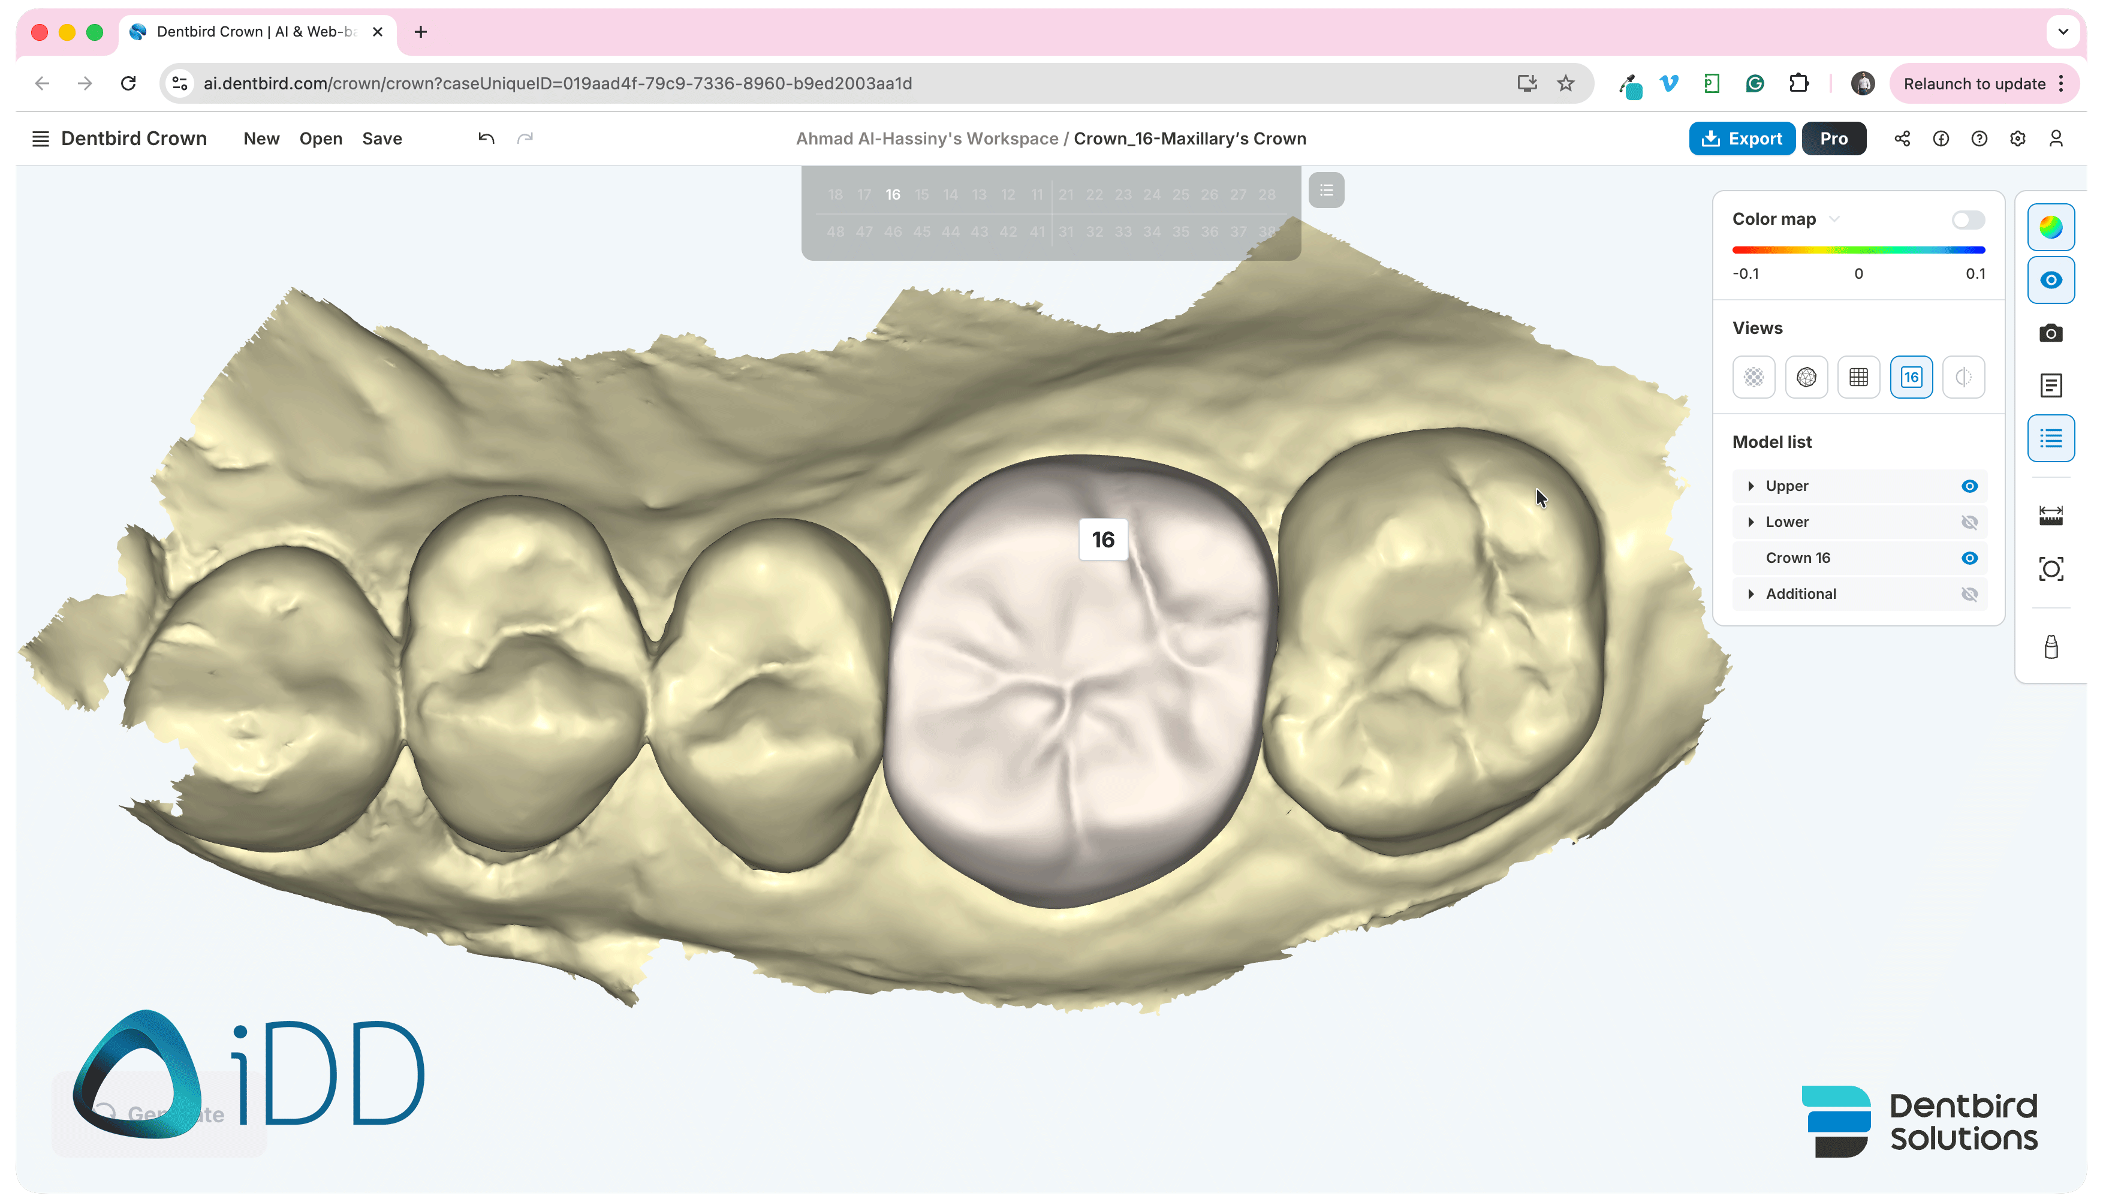2103x1202 pixels.
Task: Expand the Upper model tree arrow
Action: 1751,486
